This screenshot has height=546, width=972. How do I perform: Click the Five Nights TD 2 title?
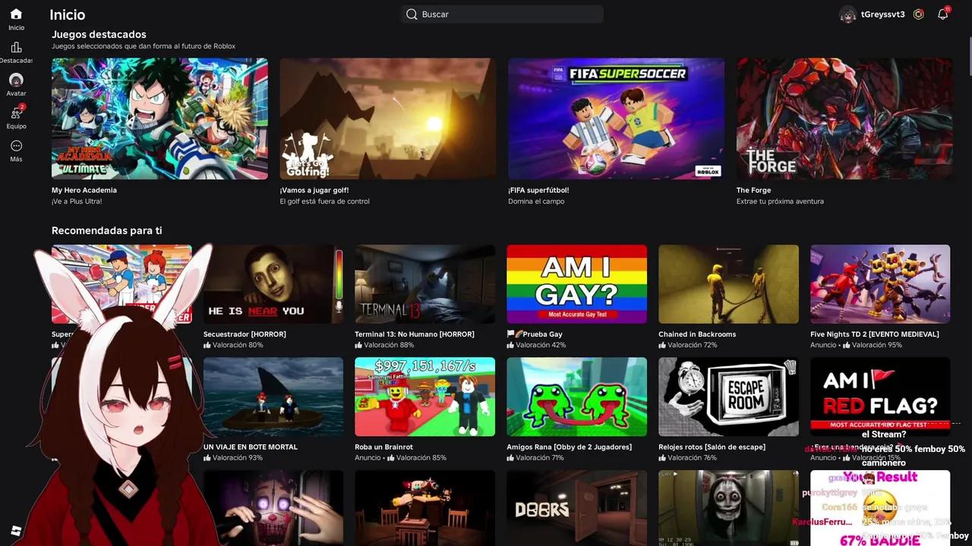coord(875,334)
